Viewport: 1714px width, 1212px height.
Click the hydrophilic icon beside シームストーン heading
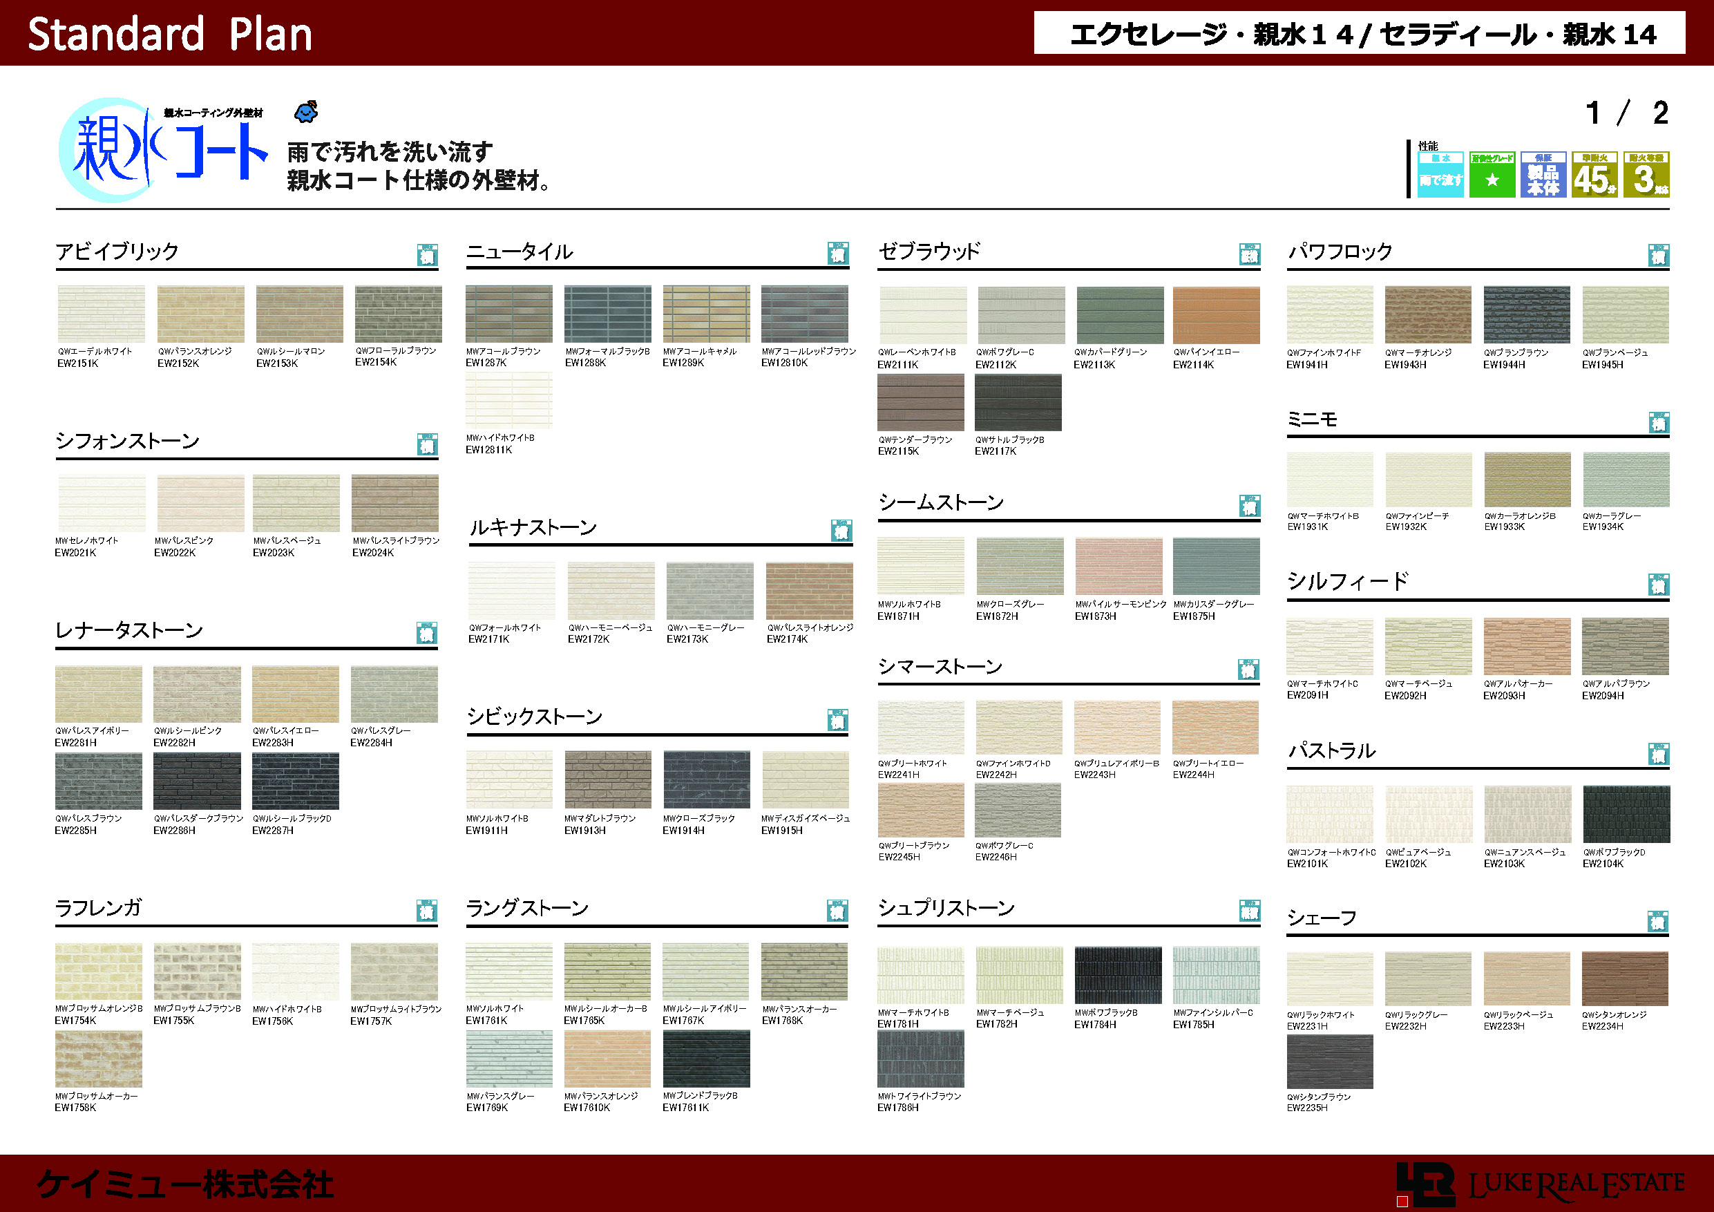pyautogui.click(x=1250, y=506)
